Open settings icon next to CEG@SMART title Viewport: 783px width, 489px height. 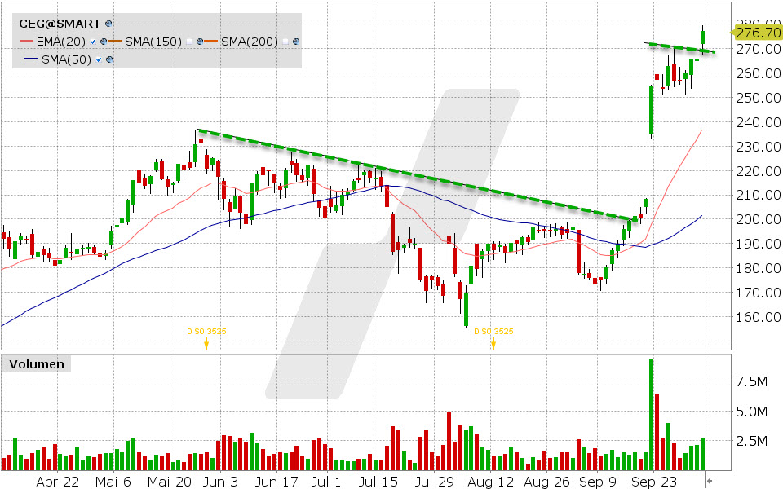pos(108,24)
